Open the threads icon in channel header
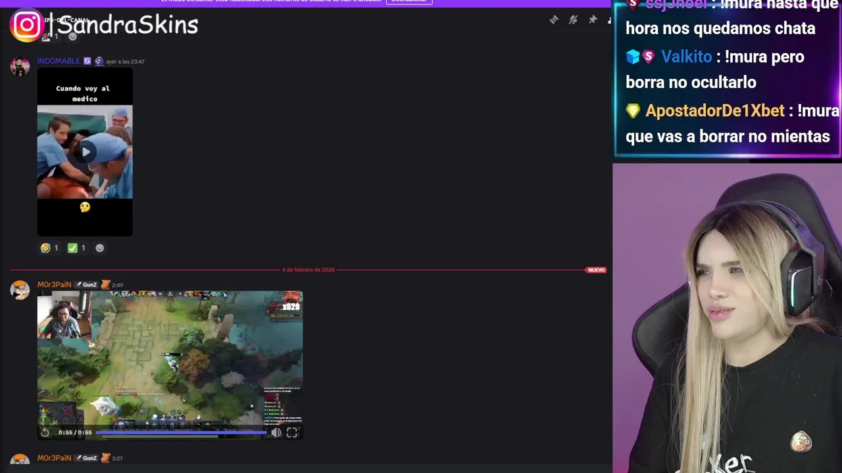842x473 pixels. click(554, 20)
